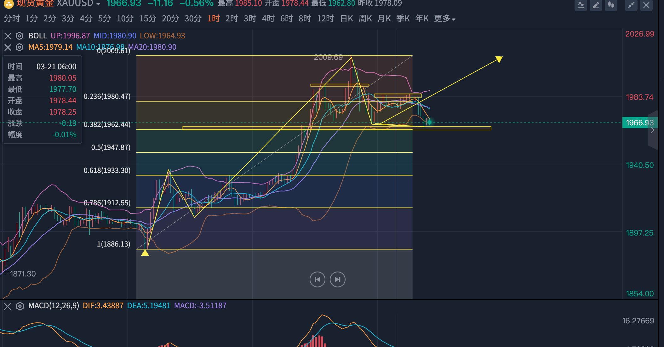Select the pencil drawing tool icon
664x347 pixels.
[596, 5]
